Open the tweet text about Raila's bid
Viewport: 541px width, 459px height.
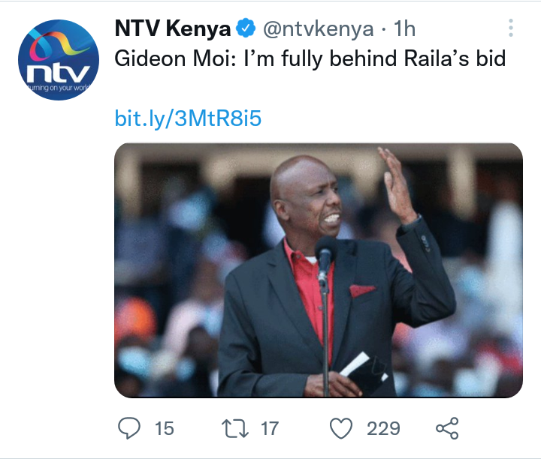(310, 58)
